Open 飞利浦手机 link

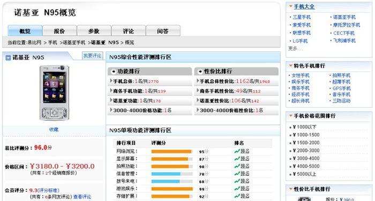pyautogui.click(x=344, y=41)
